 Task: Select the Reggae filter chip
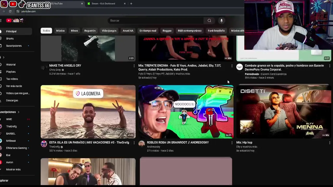167,31
